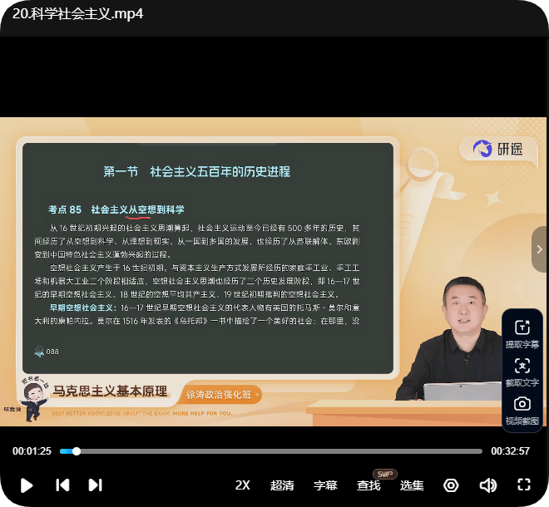Click the current time 00:01:25
This screenshot has height=507, width=549.
point(32,451)
